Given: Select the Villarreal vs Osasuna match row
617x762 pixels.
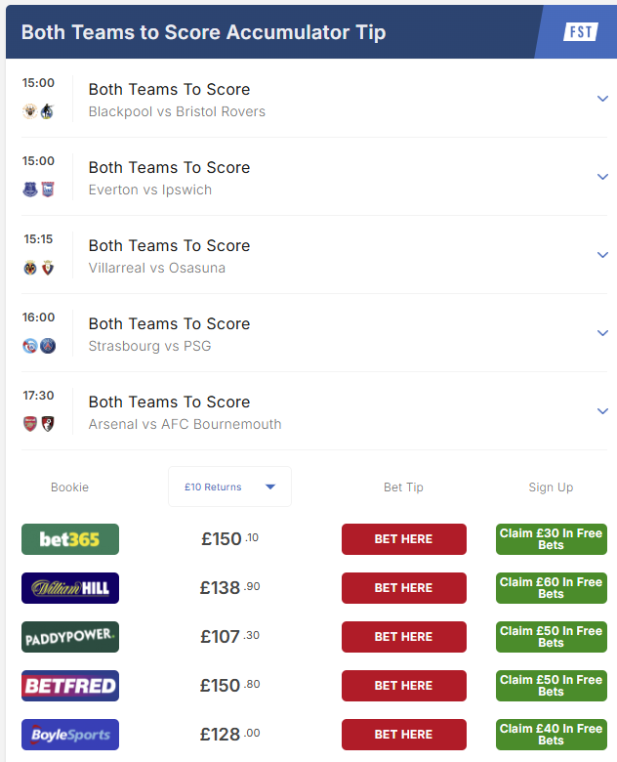Looking at the screenshot, I should tap(314, 255).
